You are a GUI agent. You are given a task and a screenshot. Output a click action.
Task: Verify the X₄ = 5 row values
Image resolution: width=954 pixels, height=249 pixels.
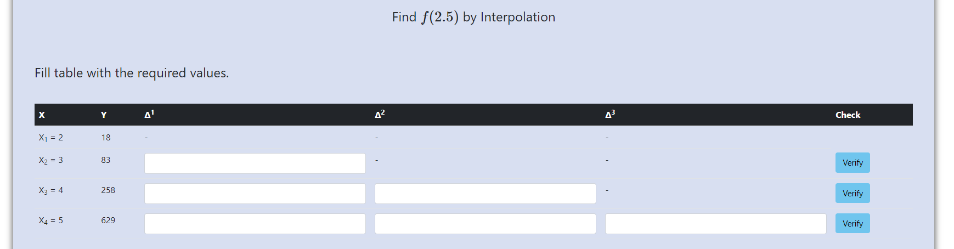pos(853,224)
